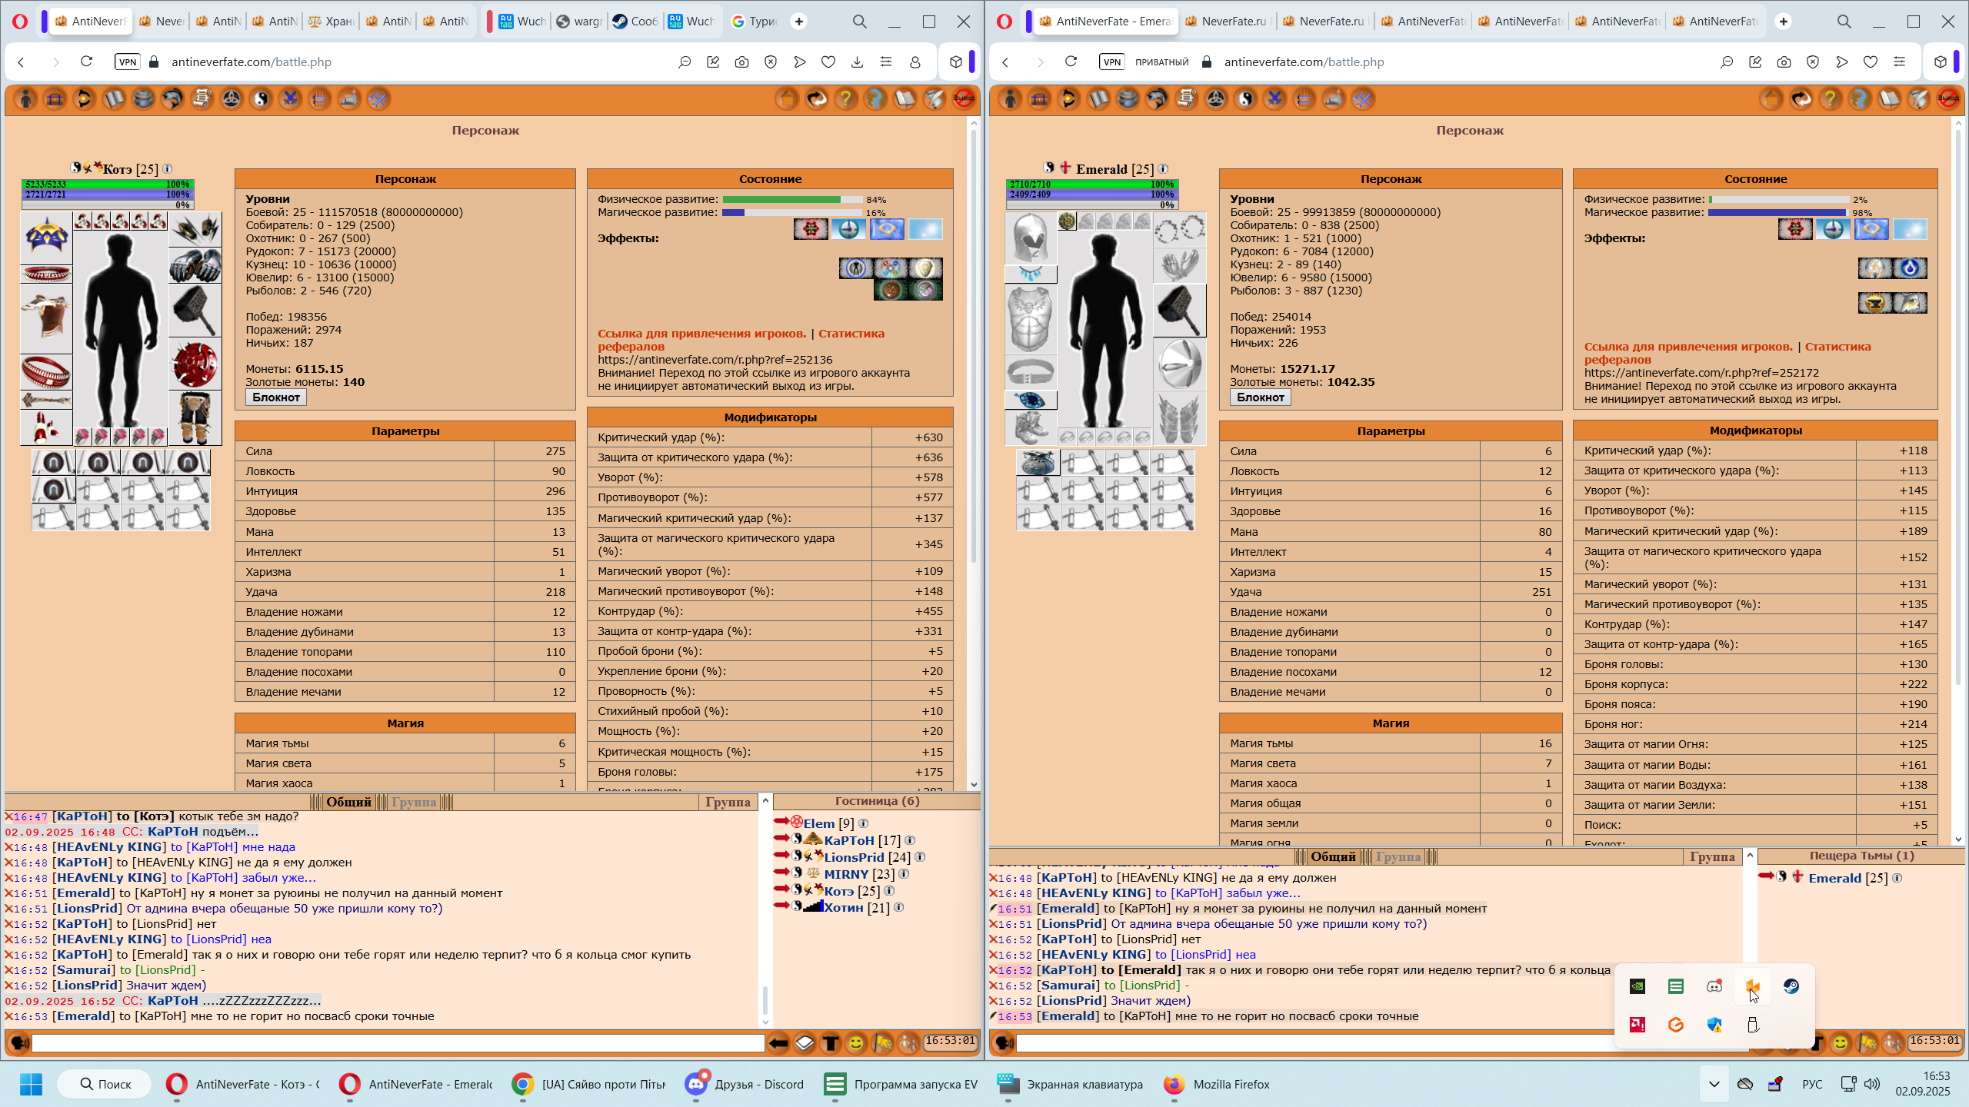
Task: Open NVIDIA icon in system tray popup
Action: [1638, 986]
